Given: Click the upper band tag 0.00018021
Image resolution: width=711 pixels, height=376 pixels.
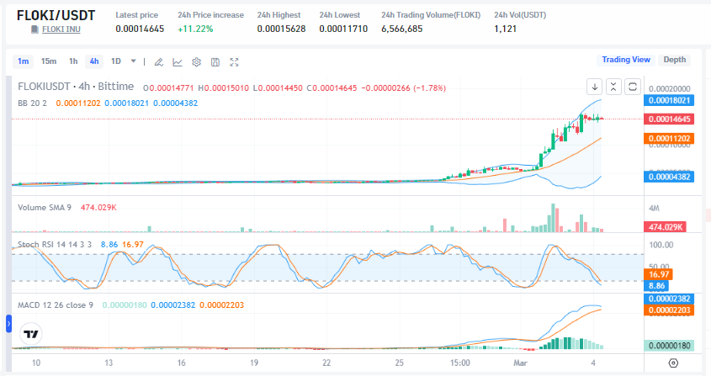Looking at the screenshot, I should [669, 101].
